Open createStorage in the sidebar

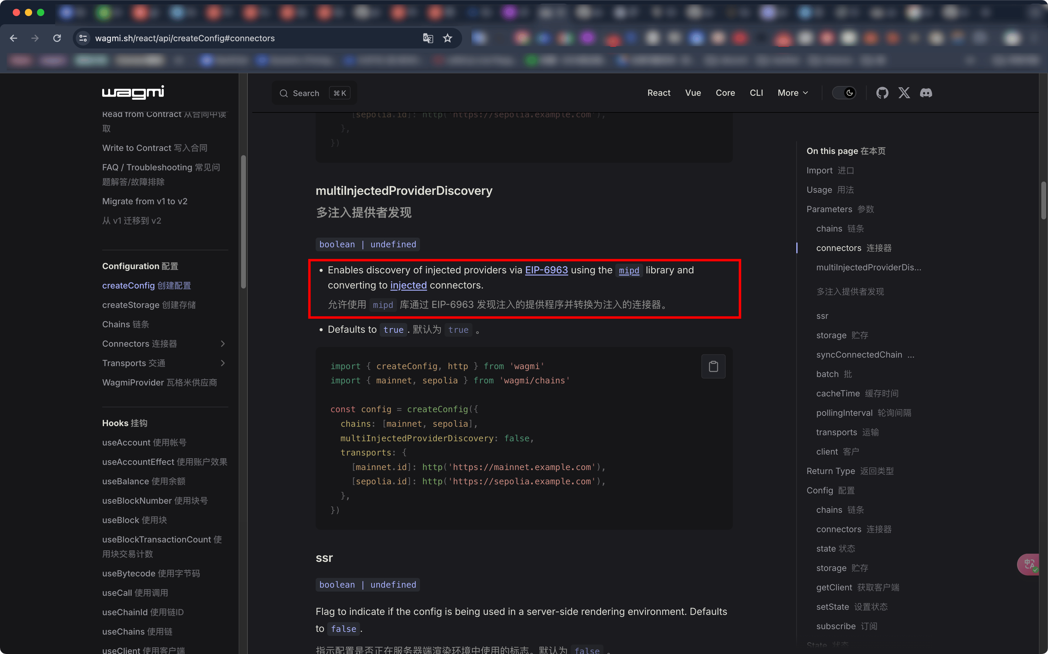[149, 305]
